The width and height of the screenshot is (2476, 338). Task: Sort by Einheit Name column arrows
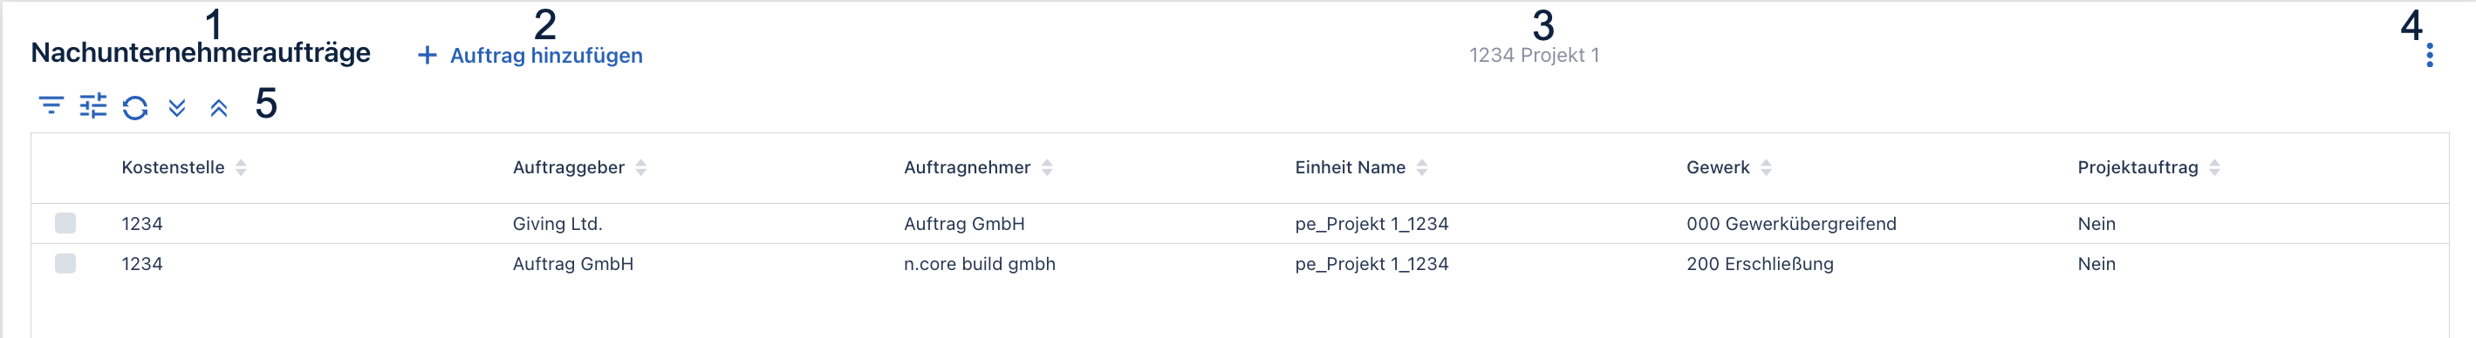pyautogui.click(x=1423, y=167)
